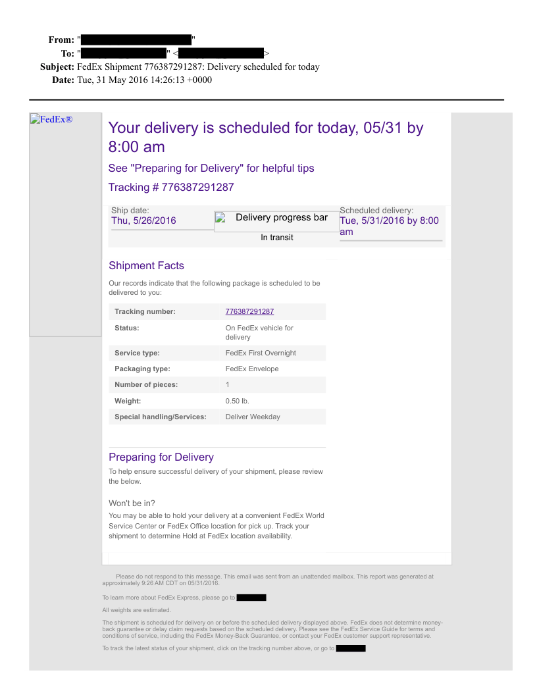Open the underlined 776387291287 tracking number link
537x695 pixels.
[x=249, y=311]
